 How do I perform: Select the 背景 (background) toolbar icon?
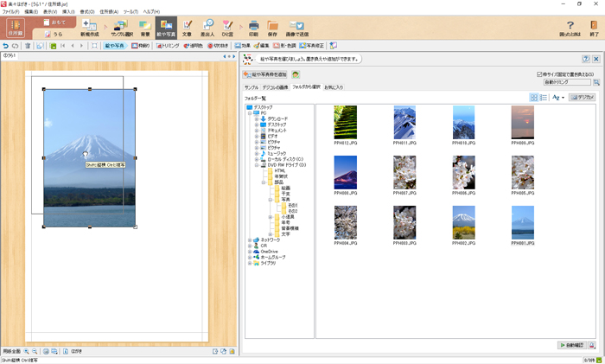tap(144, 27)
